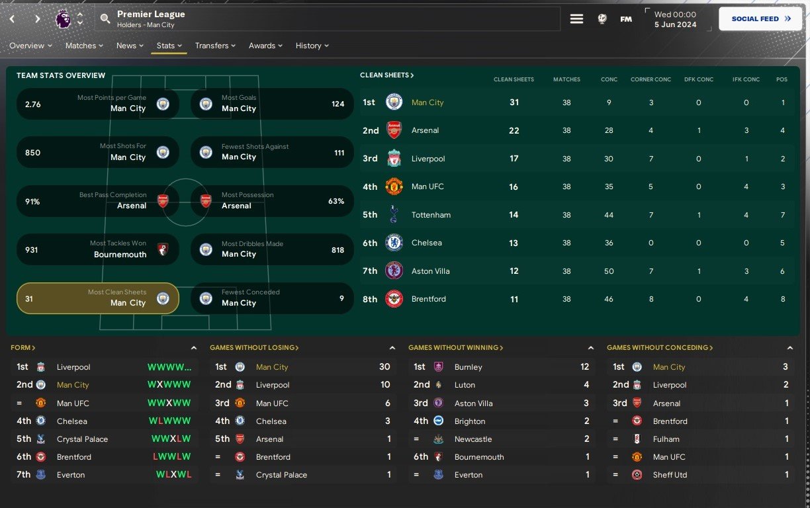Select the Most Goals stat card
The height and width of the screenshot is (508, 810).
click(272, 104)
